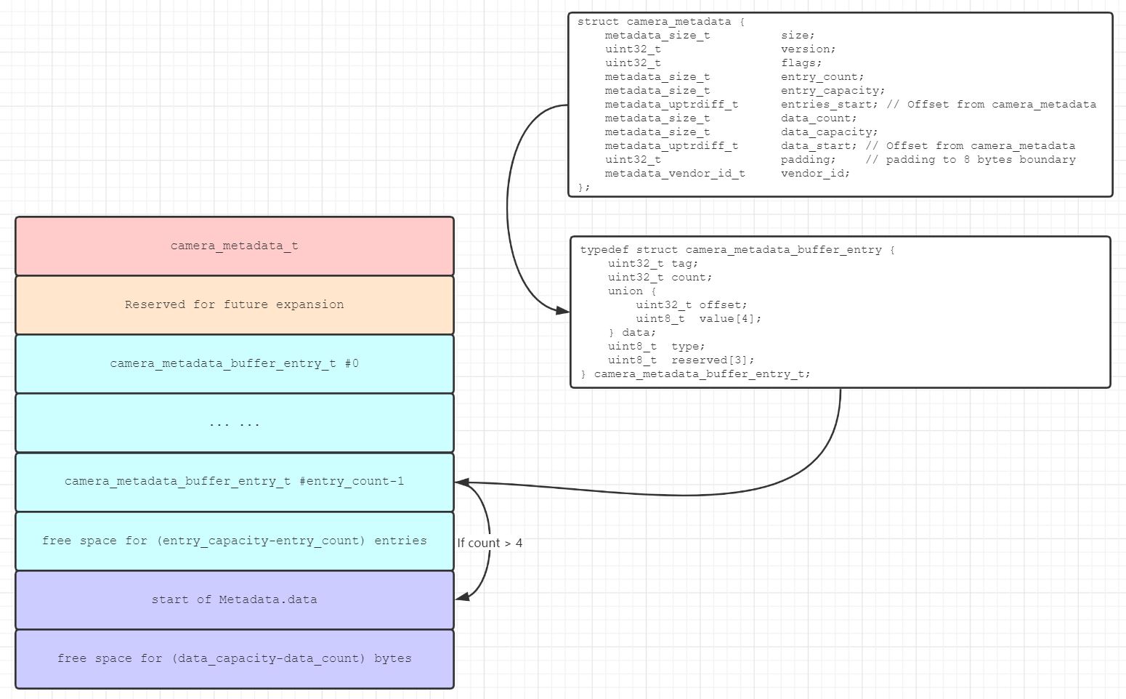
Task: Click the orange Reserved for future expansion block
Action: 234,304
